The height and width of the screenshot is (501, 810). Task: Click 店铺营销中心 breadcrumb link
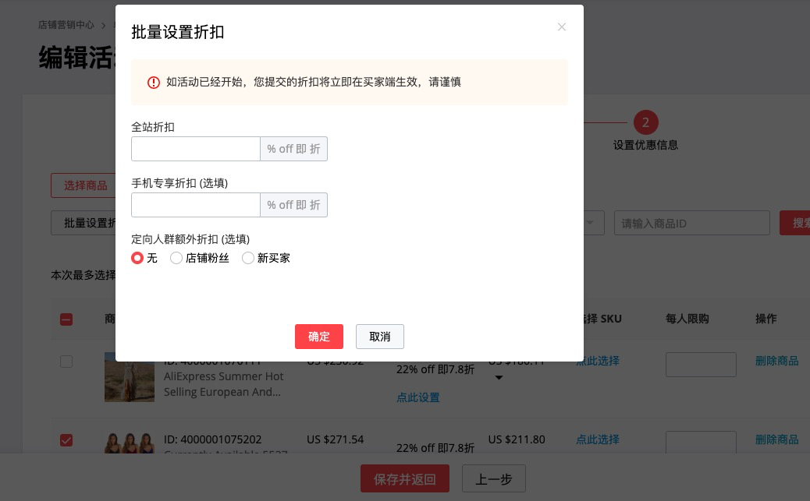point(66,25)
